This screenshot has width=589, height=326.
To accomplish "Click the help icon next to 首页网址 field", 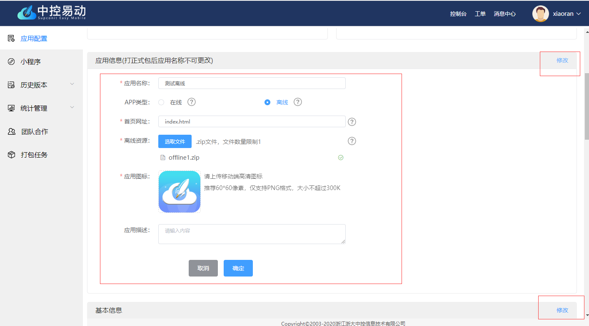I will coord(352,122).
